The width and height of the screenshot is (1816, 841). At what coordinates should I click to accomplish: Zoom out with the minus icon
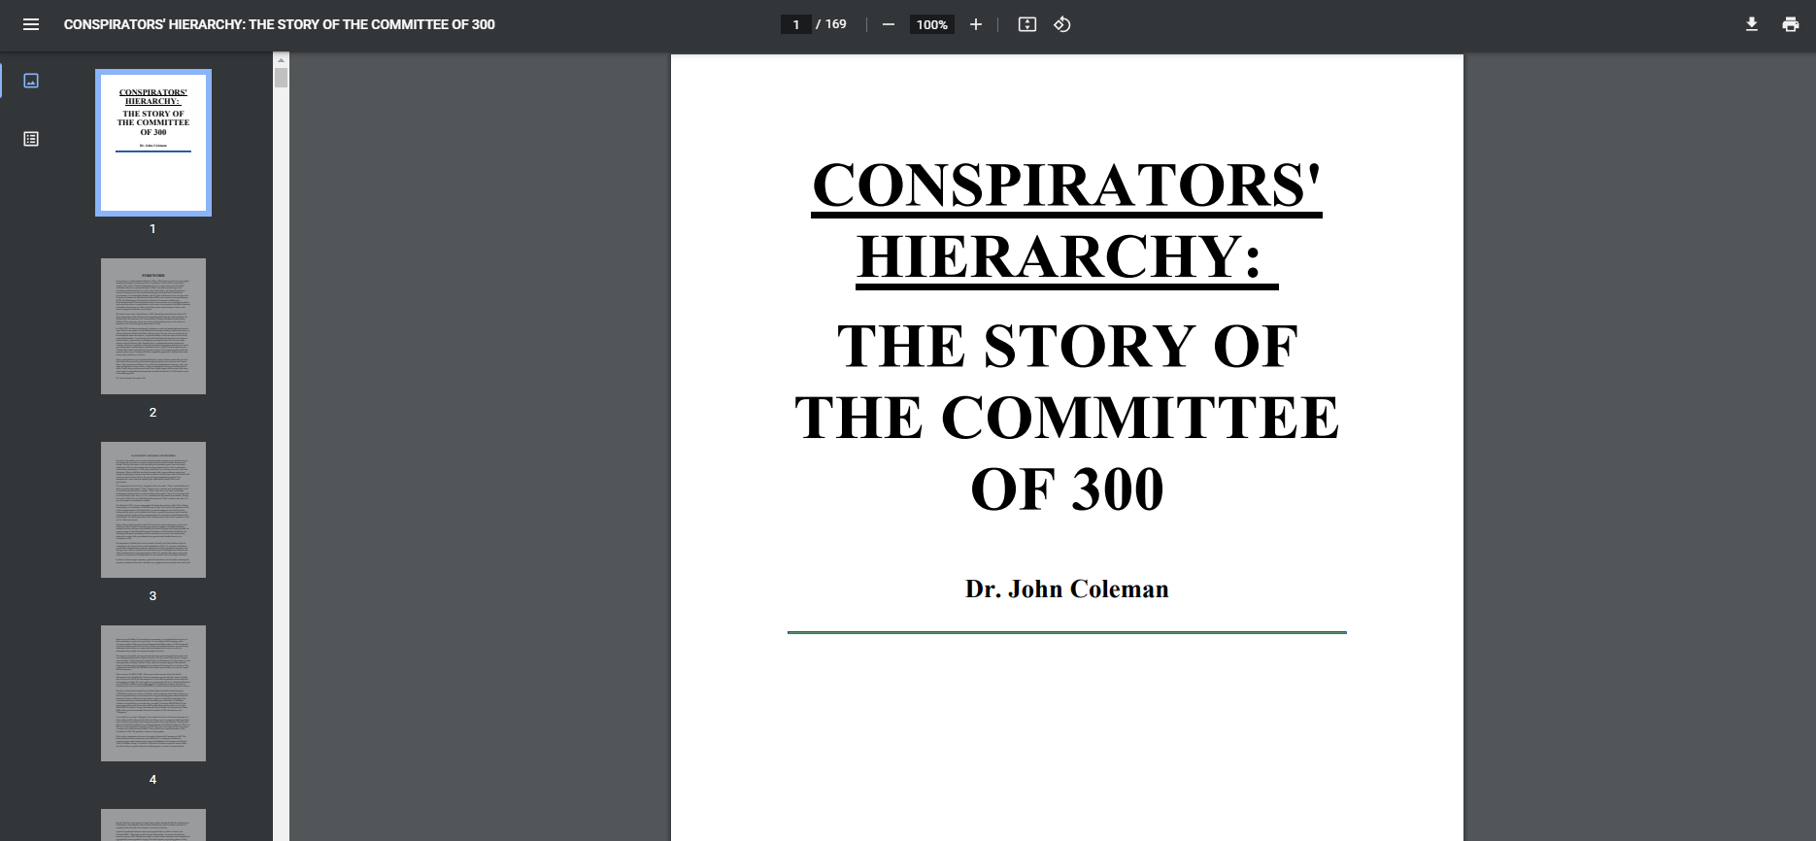[888, 24]
